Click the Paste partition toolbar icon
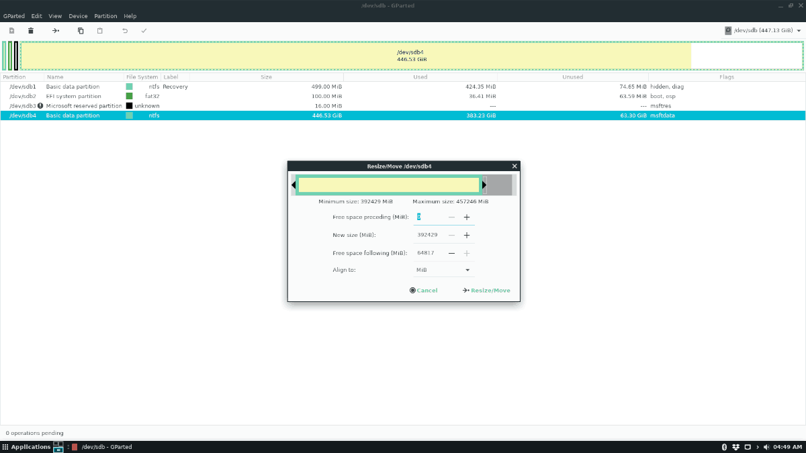 [x=100, y=31]
